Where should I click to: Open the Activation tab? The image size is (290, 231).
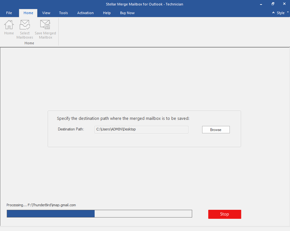(85, 13)
